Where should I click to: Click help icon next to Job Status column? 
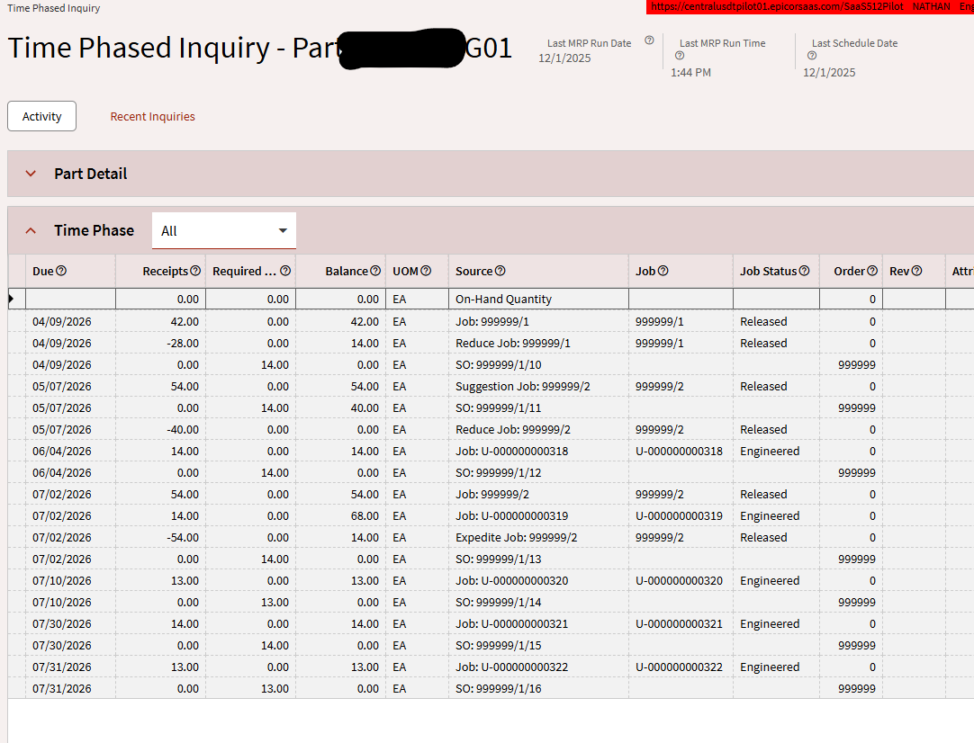[804, 271]
